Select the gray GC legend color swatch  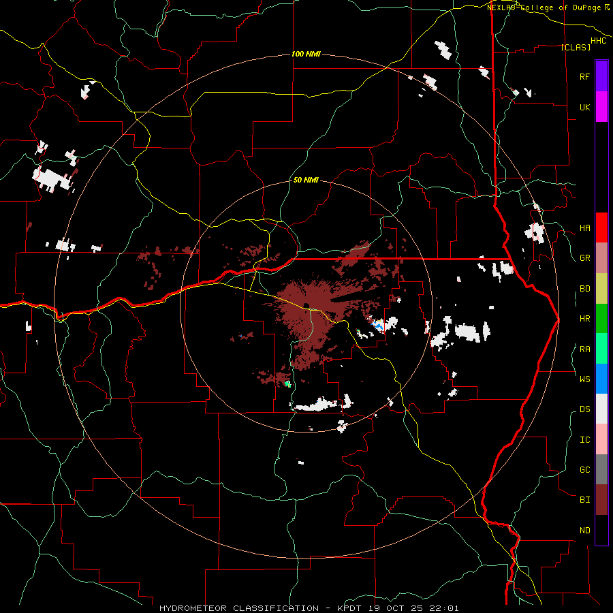point(601,469)
